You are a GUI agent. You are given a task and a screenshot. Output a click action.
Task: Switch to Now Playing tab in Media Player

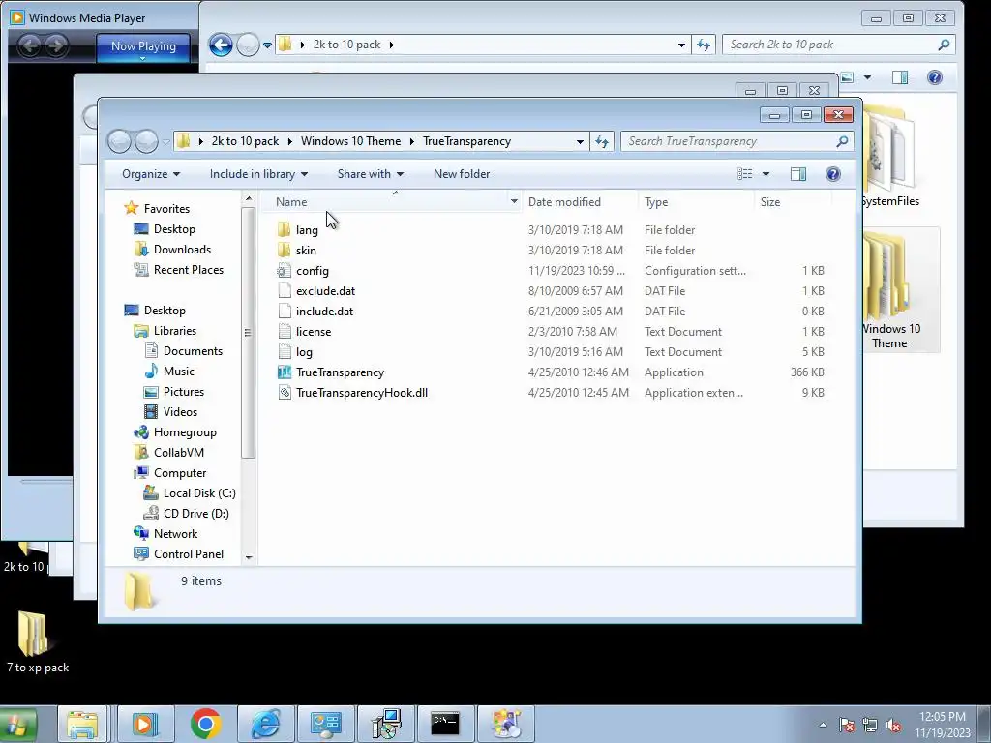tap(143, 46)
